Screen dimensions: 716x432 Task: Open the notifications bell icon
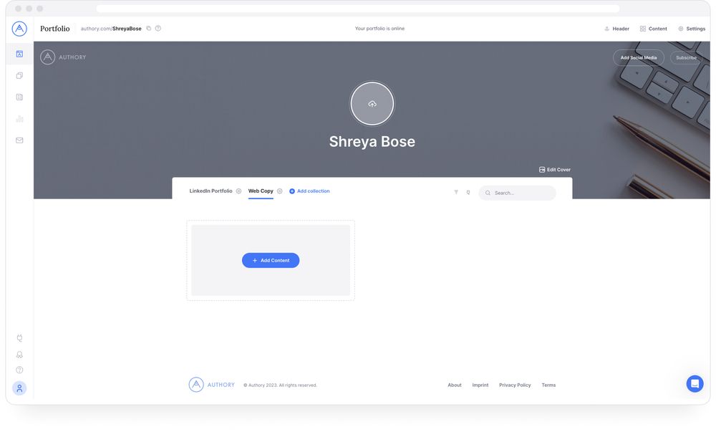19,353
